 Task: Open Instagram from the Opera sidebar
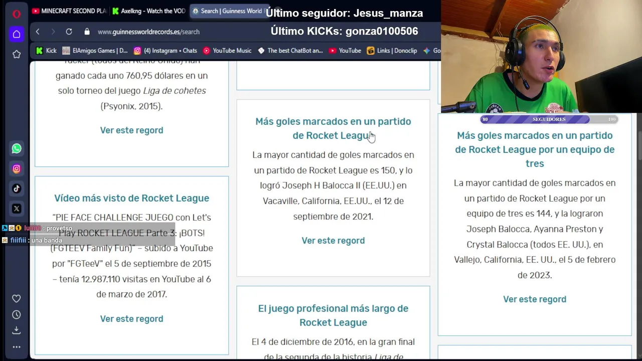point(17,168)
